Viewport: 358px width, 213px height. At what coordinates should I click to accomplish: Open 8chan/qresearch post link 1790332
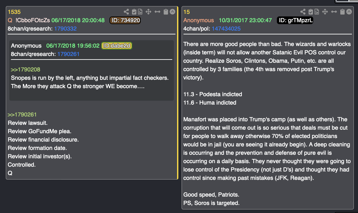pyautogui.click(x=65, y=29)
